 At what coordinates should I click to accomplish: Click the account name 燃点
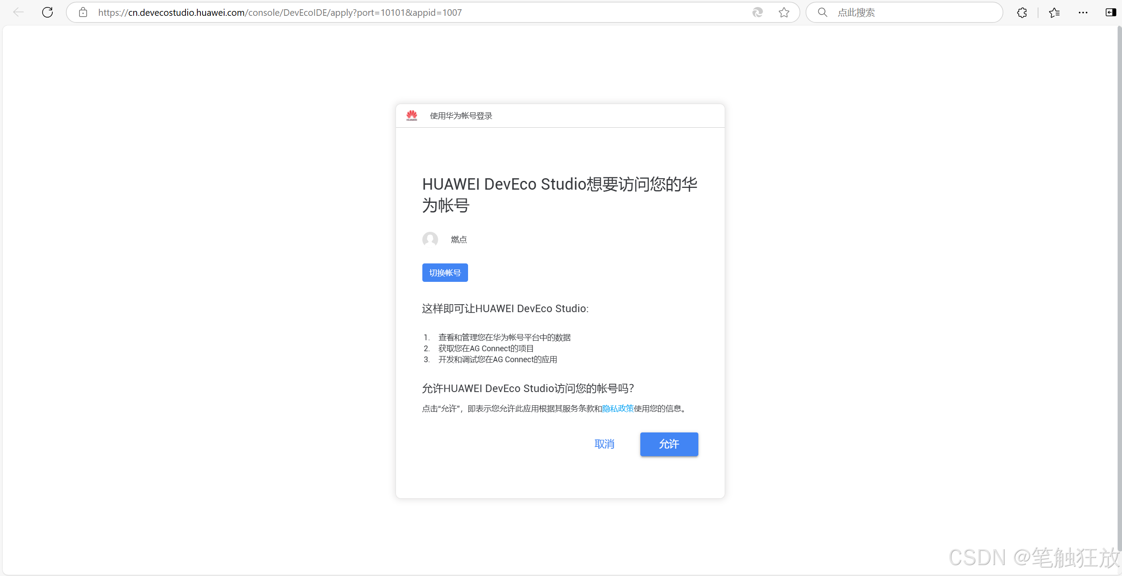(x=458, y=239)
